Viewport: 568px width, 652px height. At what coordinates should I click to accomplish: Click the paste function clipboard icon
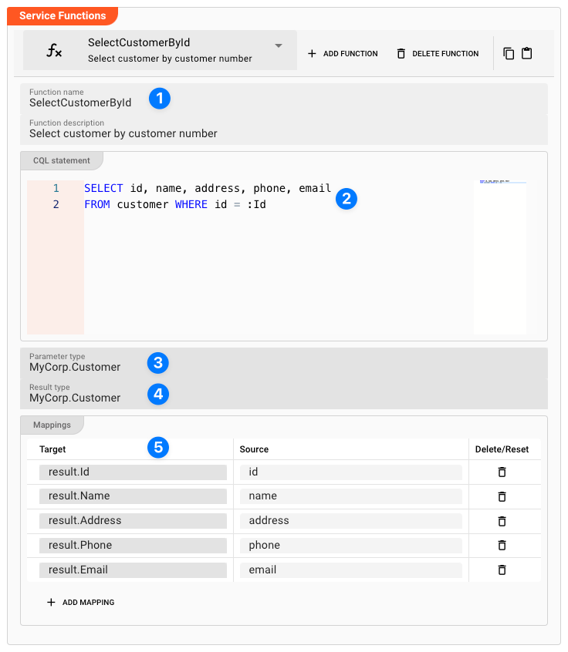click(527, 54)
